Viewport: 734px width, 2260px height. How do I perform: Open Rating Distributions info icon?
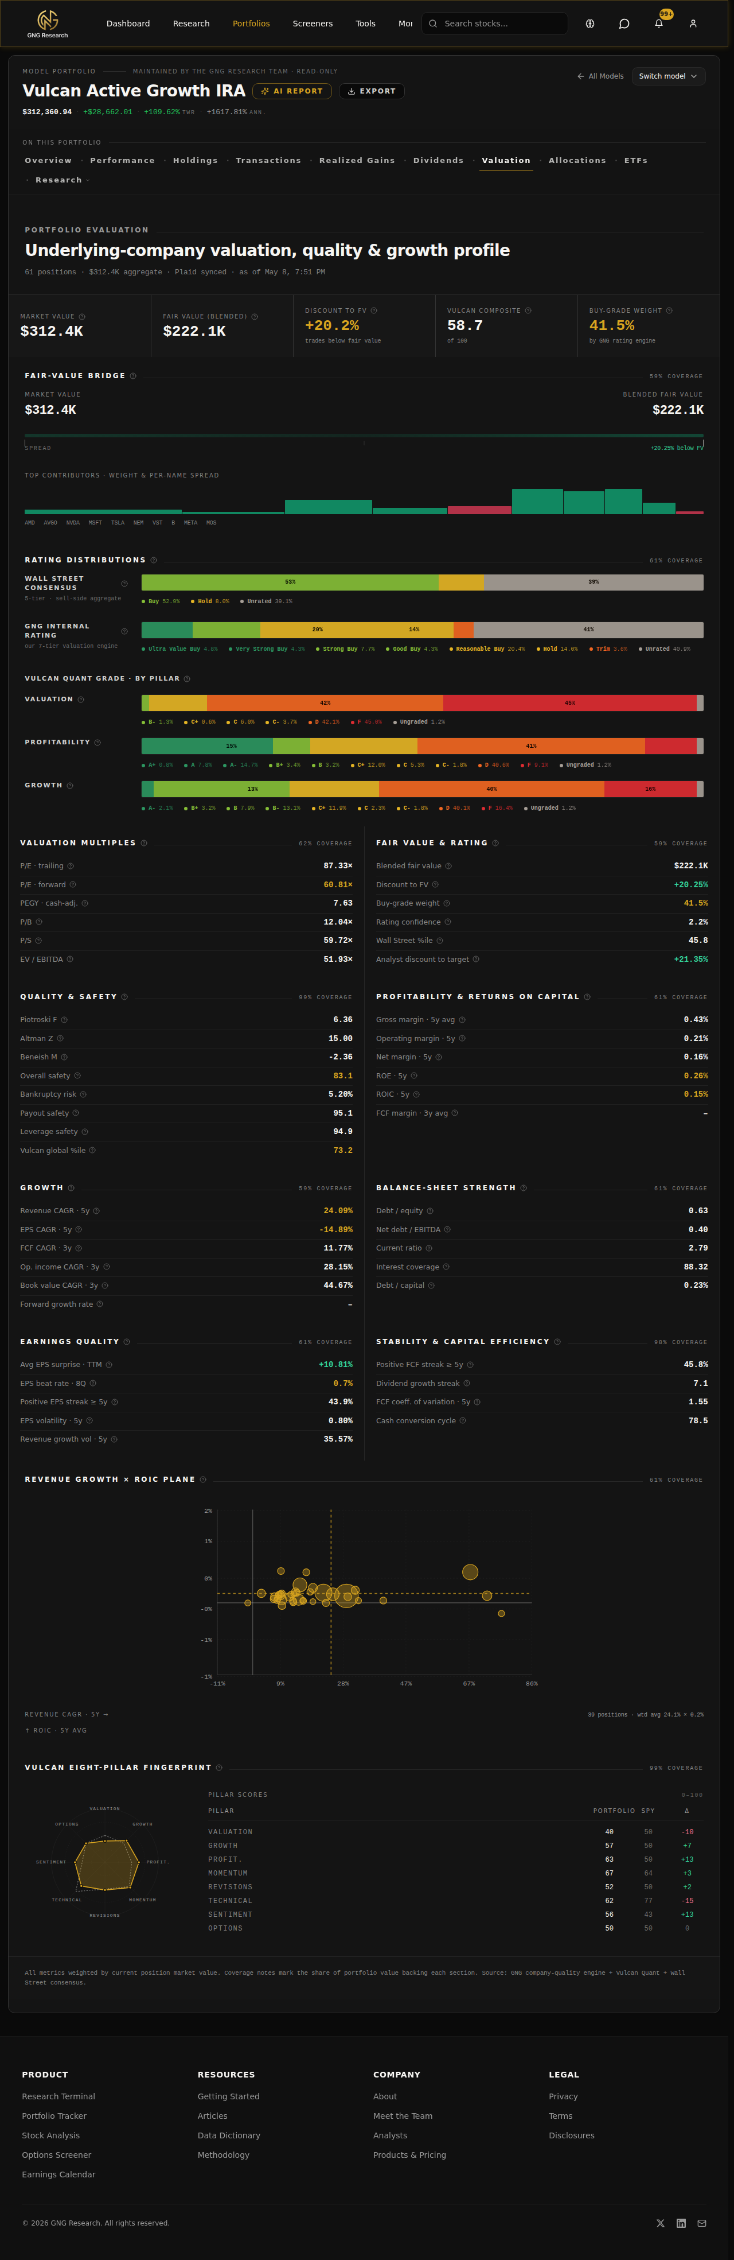click(x=154, y=560)
